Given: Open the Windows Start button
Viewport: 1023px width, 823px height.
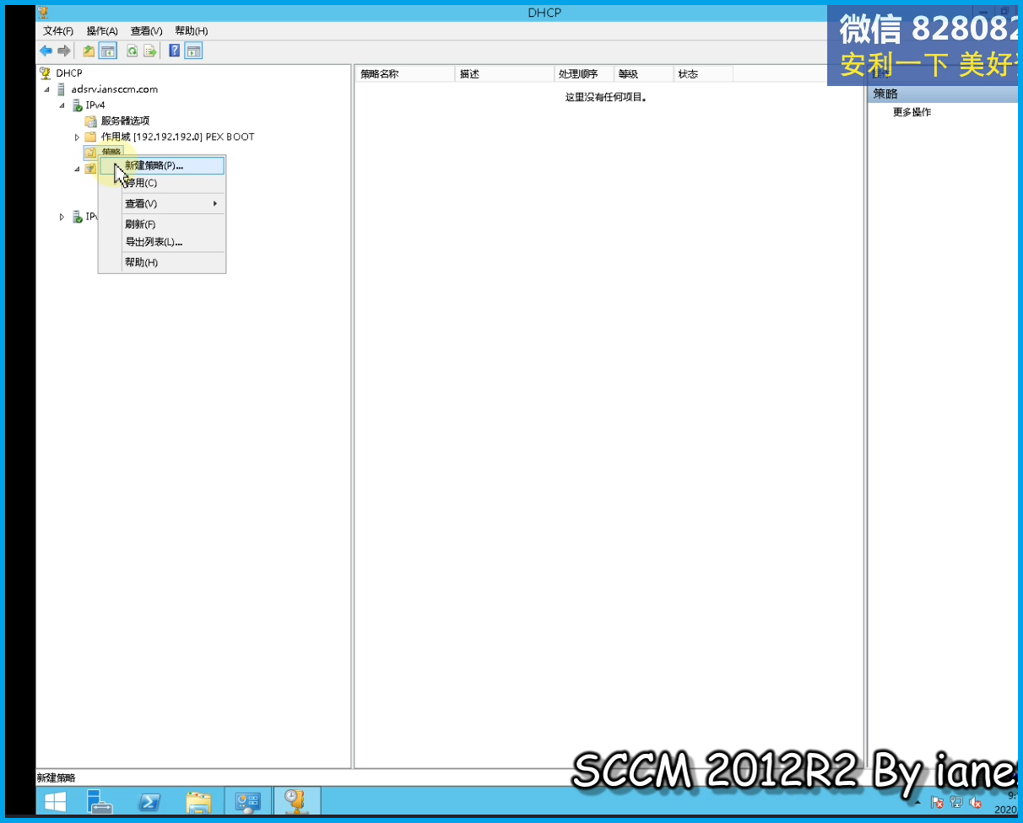Looking at the screenshot, I should (57, 801).
